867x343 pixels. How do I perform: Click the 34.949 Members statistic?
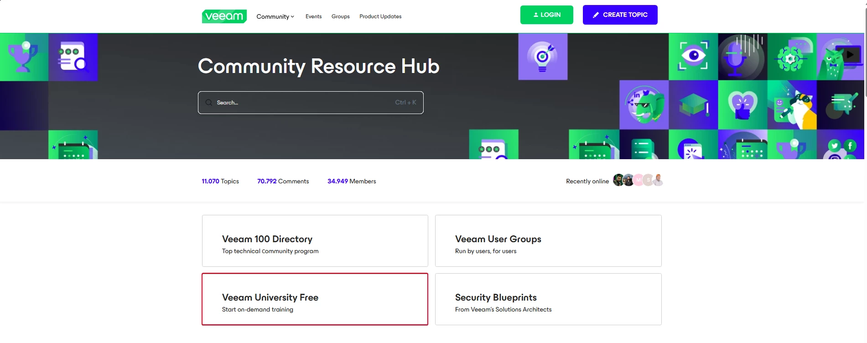tap(352, 181)
